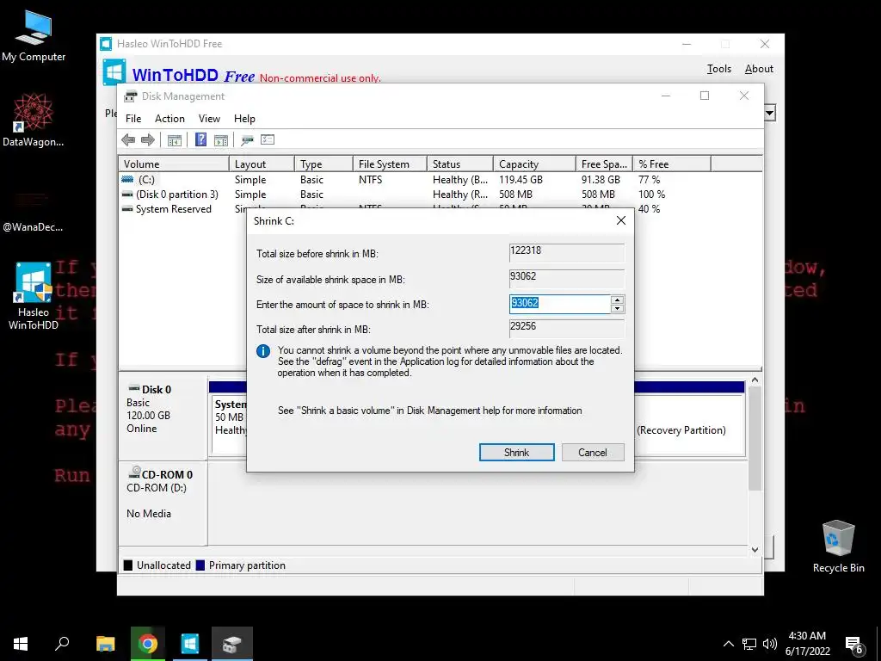Close the Shrink C: dialog

click(x=621, y=220)
